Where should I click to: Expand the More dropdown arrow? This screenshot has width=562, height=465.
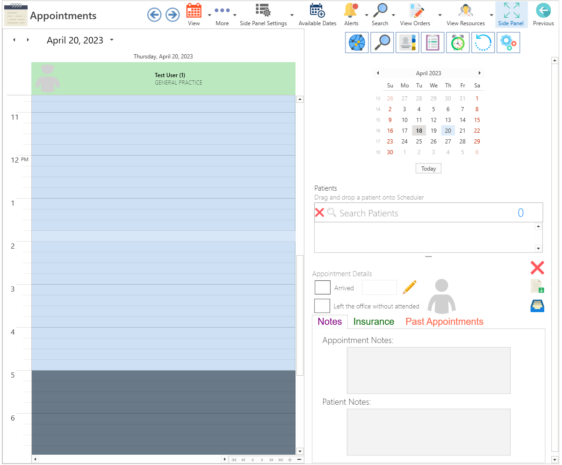[235, 15]
